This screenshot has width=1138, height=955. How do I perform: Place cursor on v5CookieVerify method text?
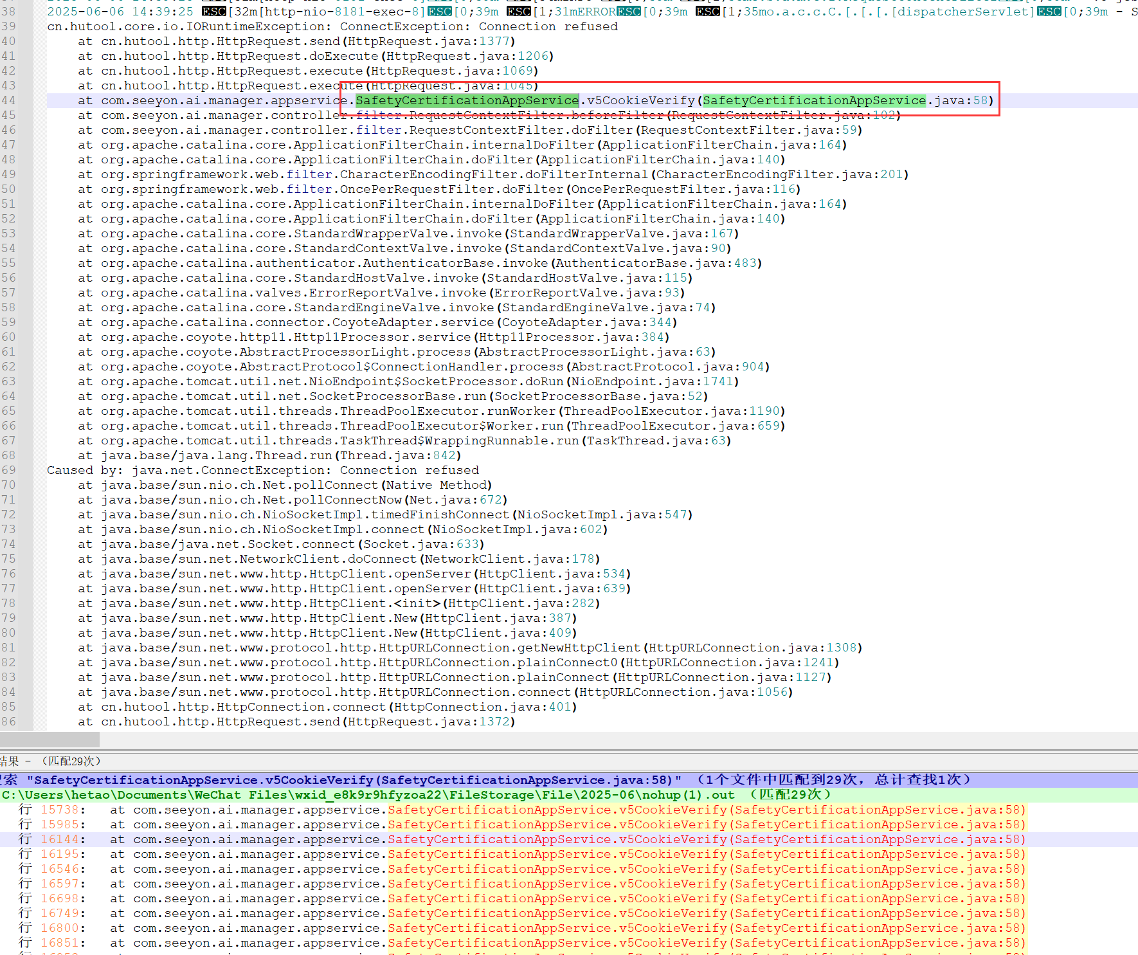coord(640,100)
